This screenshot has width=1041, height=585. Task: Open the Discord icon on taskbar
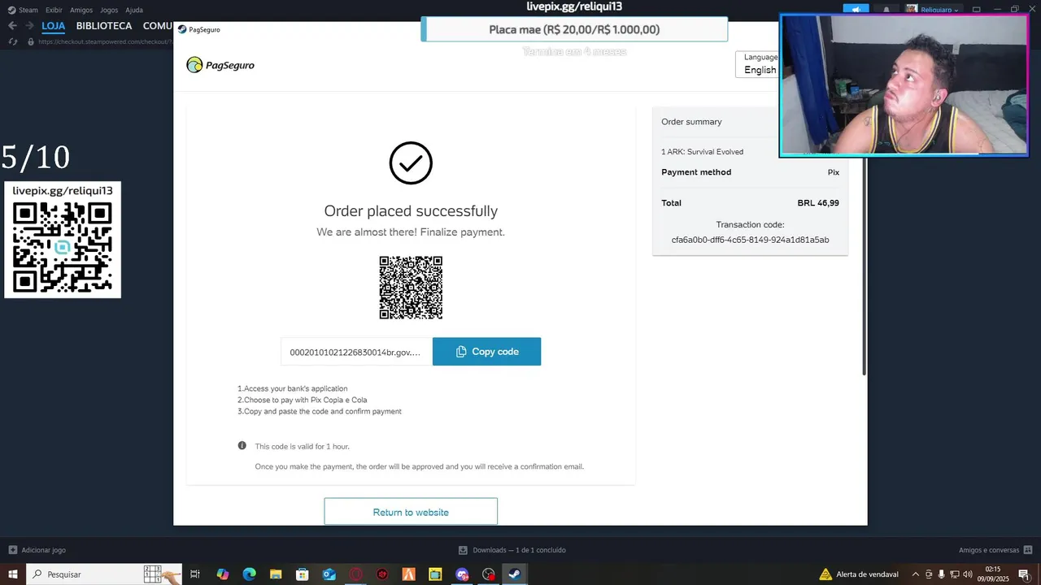(x=462, y=574)
